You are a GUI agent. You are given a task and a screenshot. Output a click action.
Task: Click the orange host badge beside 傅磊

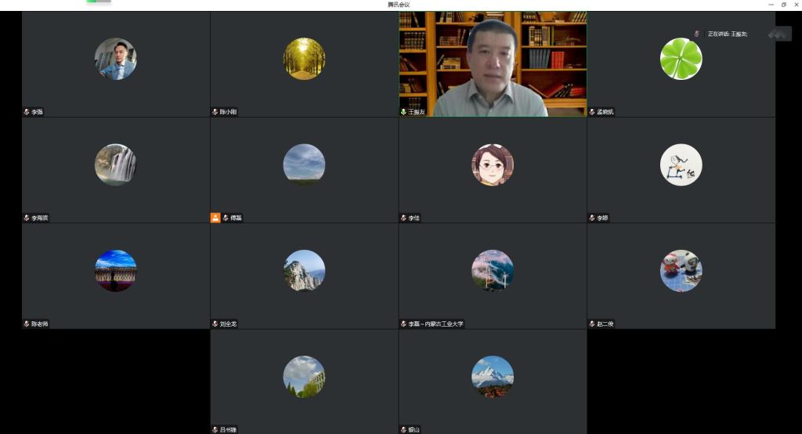(215, 218)
